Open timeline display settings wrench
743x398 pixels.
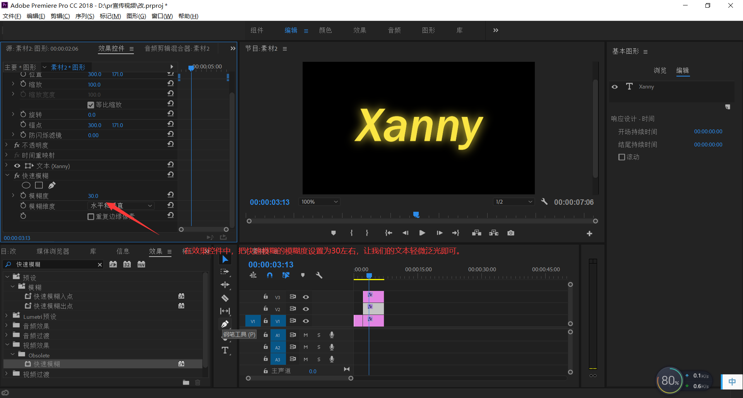319,275
